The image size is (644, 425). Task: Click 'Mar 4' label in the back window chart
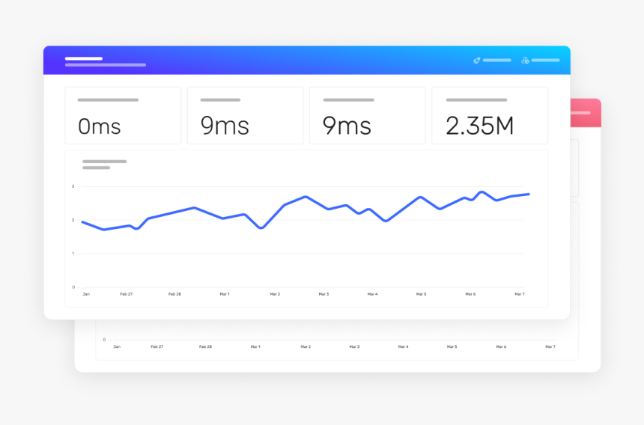(x=404, y=346)
